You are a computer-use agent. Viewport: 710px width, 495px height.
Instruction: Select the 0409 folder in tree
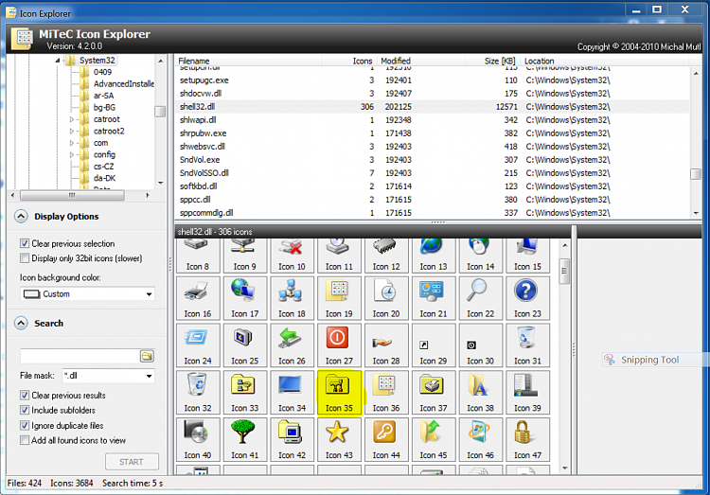click(102, 72)
